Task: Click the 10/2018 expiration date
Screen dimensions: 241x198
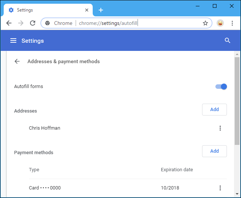Action: coord(170,188)
